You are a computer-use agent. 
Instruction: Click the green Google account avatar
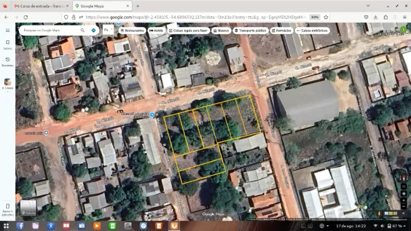coord(403,29)
